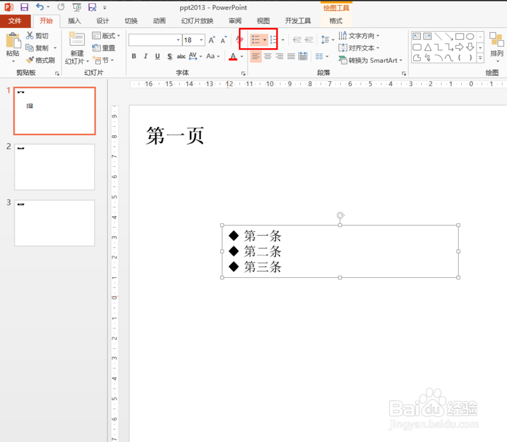Screen dimensions: 507x442
Task: Open the font size 18 dropdown
Action: (x=202, y=40)
